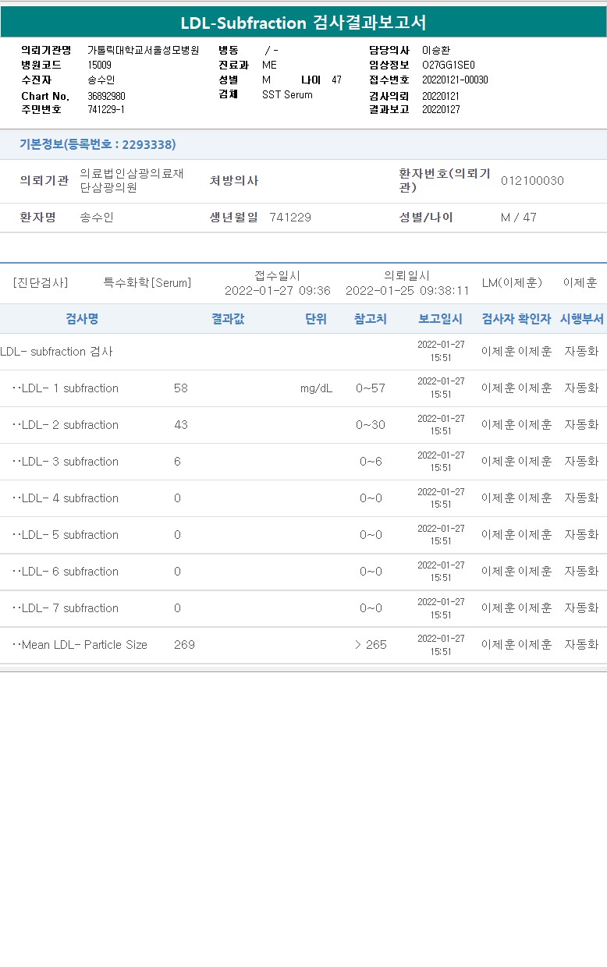This screenshot has height=967, width=607.
Task: Select the LDL- 7 subfraction row name
Action: (66, 607)
